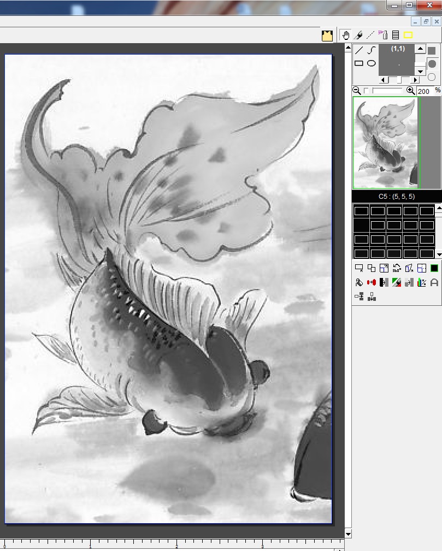Open the color percentage chart tool
This screenshot has width=442, height=551.
(421, 282)
